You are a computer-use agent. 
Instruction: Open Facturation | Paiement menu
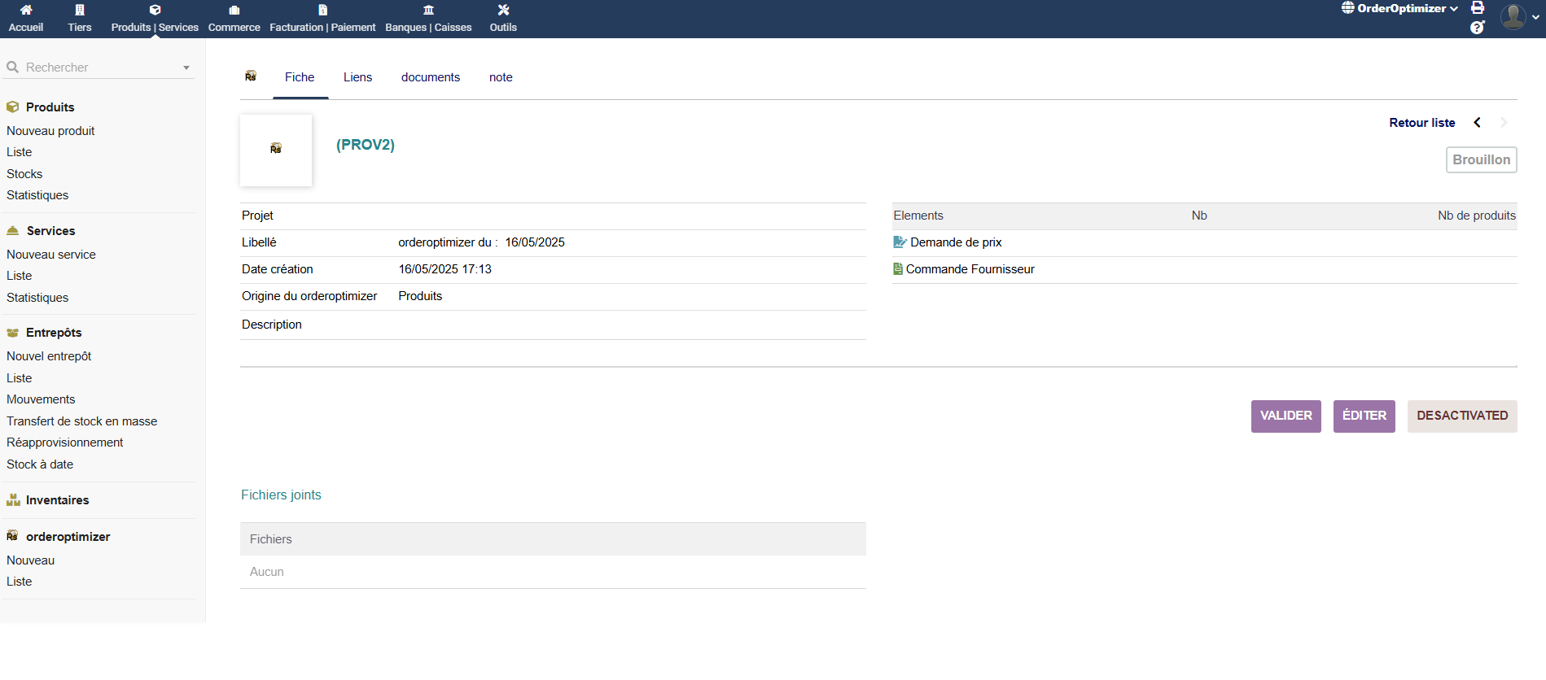coord(322,27)
